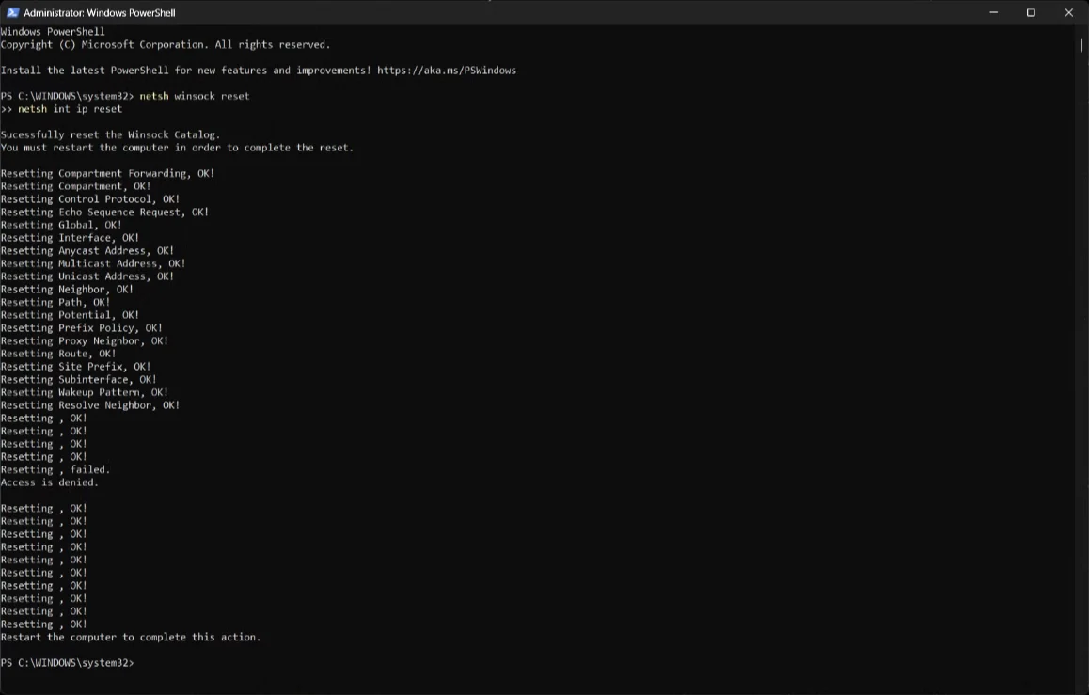The image size is (1089, 695).
Task: Click 'Resetting Potential, OK!' line
Action: [x=71, y=314]
